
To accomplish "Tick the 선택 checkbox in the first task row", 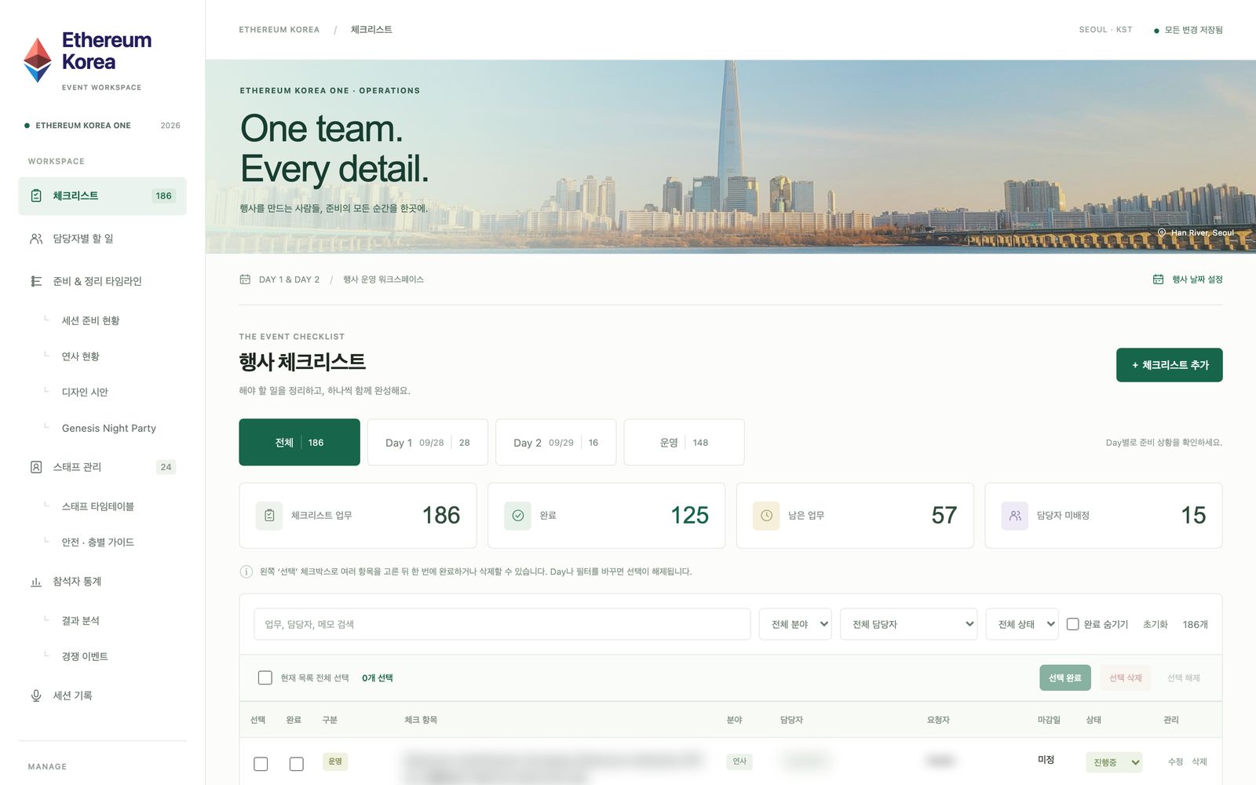I will (261, 764).
